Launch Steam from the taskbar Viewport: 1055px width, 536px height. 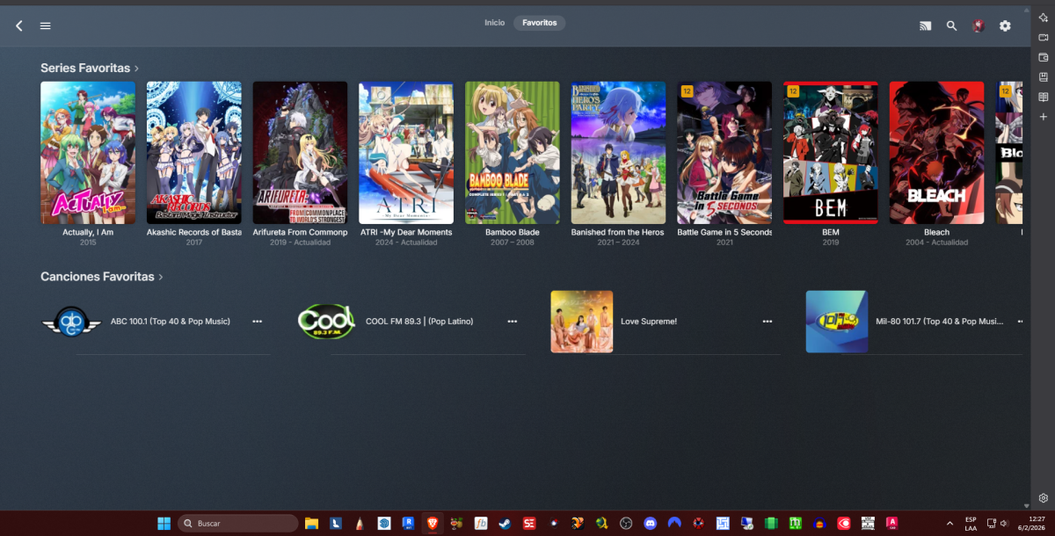click(x=505, y=524)
